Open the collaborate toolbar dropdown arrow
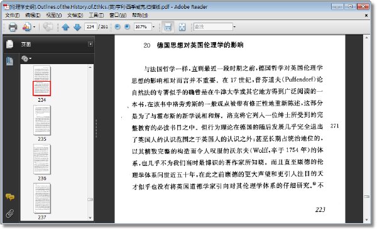 [34, 27]
